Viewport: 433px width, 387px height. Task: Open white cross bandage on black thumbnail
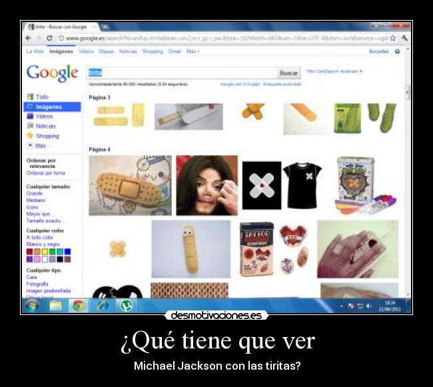point(262,185)
